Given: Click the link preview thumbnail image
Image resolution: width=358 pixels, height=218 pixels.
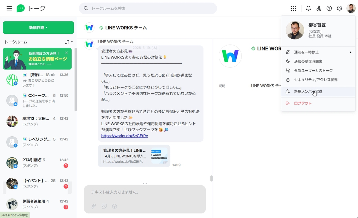Looking at the screenshot, I should tap(159, 156).
